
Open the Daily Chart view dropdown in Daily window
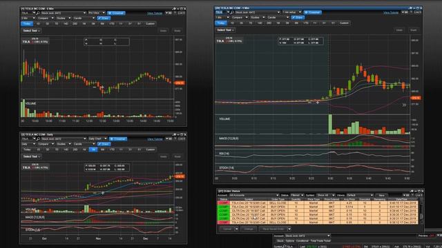(x=97, y=139)
